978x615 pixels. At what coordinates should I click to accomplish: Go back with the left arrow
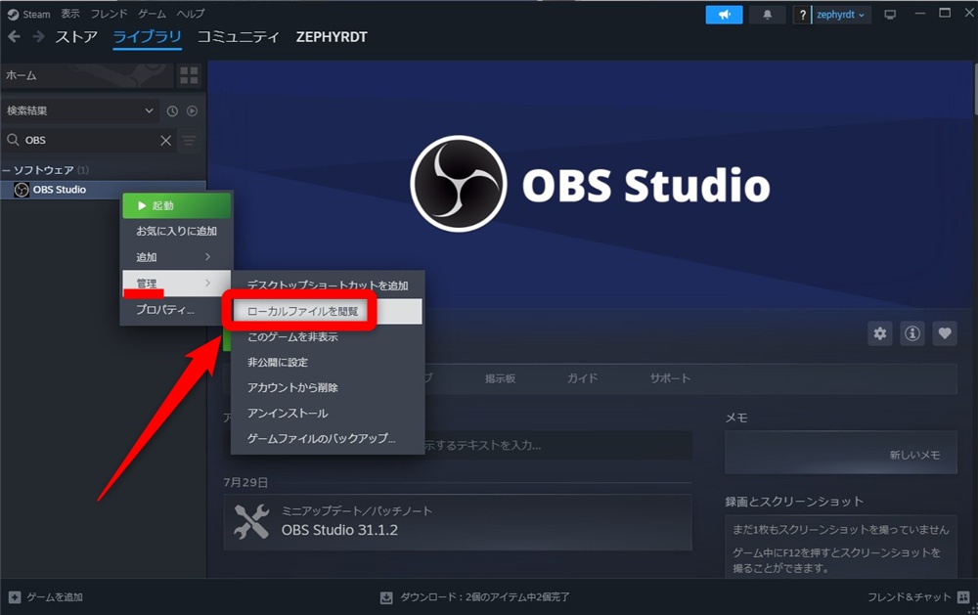(15, 37)
